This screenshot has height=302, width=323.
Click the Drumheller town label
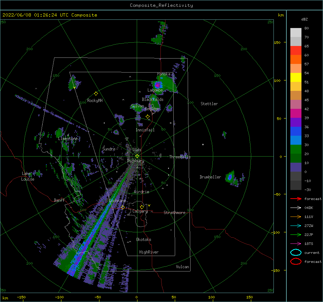[210, 177]
